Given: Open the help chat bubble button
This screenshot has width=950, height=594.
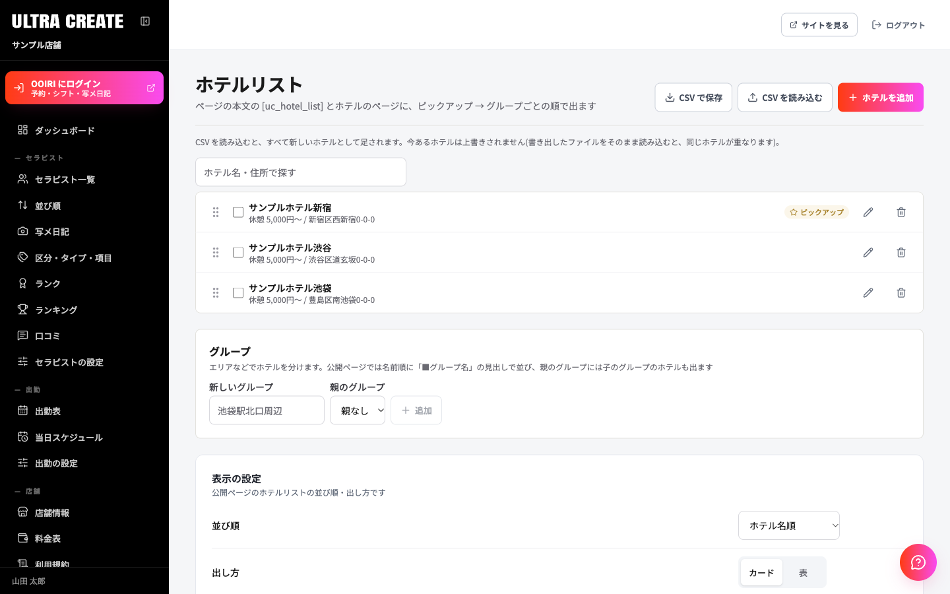Looking at the screenshot, I should pyautogui.click(x=918, y=562).
